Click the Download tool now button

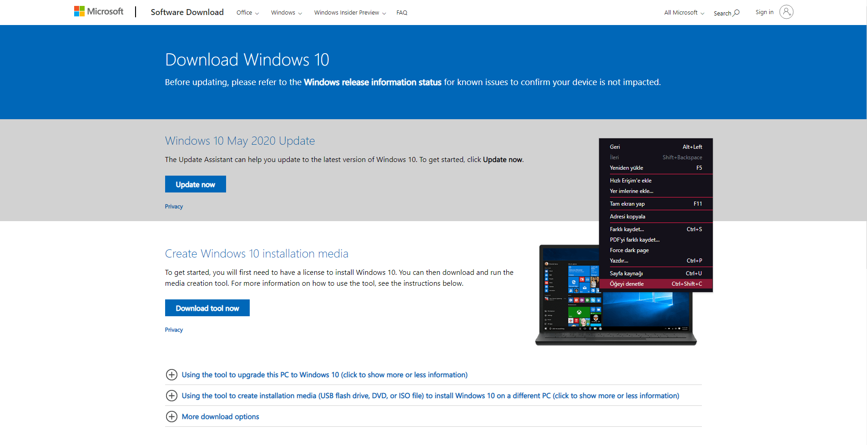point(207,308)
